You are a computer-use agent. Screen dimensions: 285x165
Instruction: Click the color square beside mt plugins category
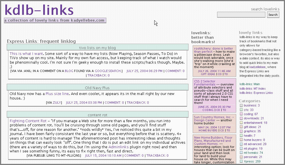(x=241, y=148)
